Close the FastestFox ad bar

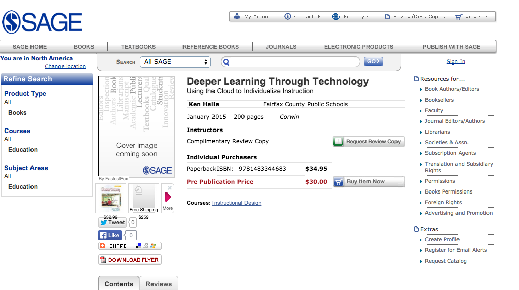(169, 187)
